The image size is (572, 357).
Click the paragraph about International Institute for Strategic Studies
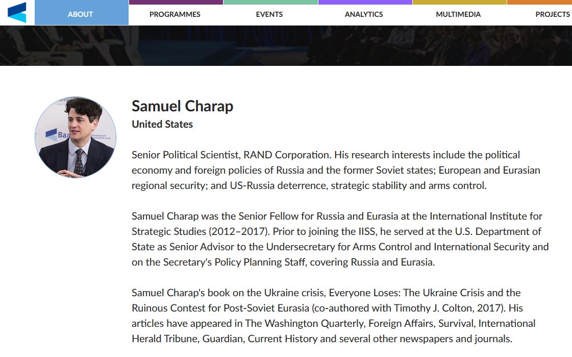coord(340,239)
